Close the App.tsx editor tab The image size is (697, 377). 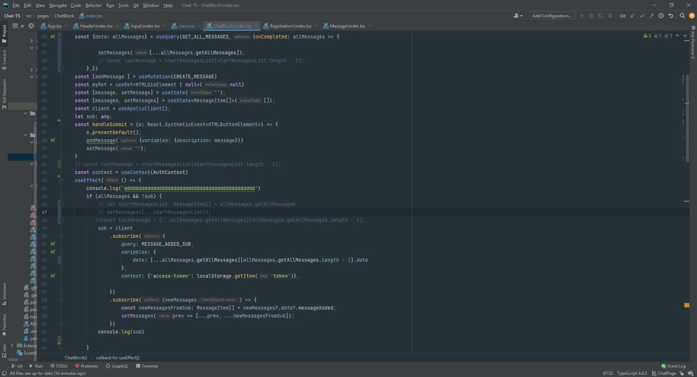66,26
